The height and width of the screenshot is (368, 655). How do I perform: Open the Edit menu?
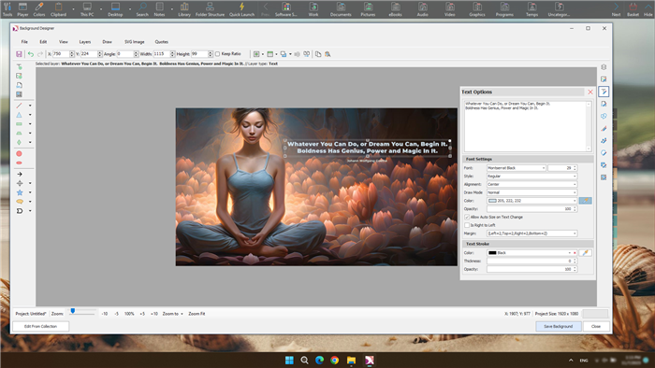click(43, 42)
